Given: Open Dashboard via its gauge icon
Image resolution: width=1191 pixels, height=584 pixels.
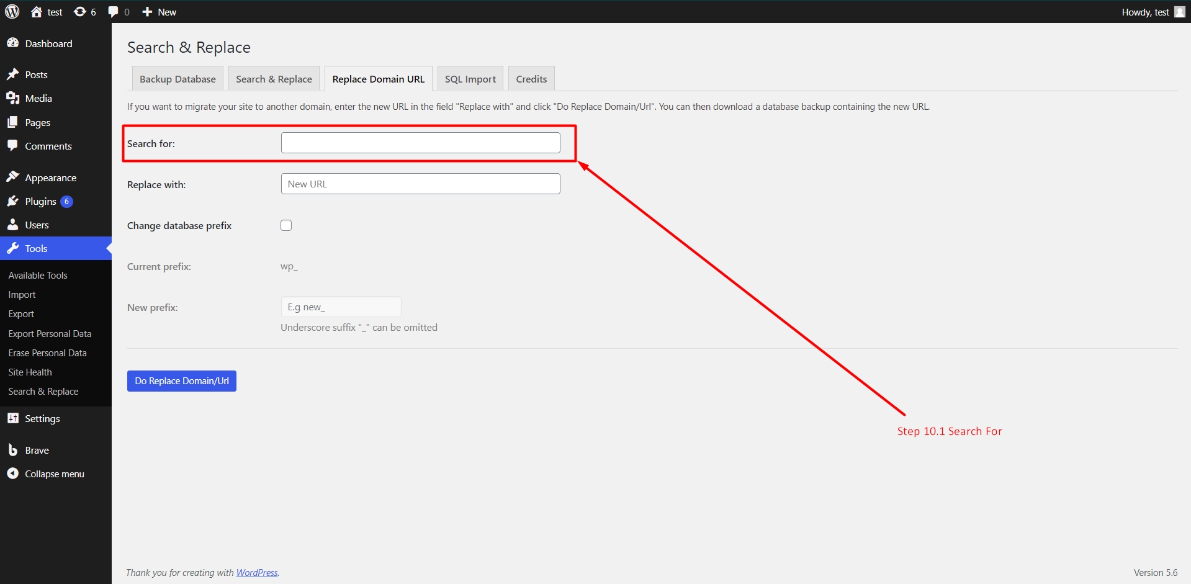Looking at the screenshot, I should click(x=12, y=43).
